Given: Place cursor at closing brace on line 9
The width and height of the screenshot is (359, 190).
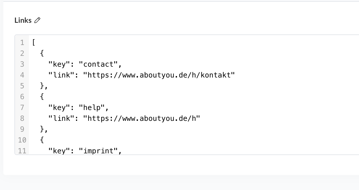Looking at the screenshot, I should [42, 129].
